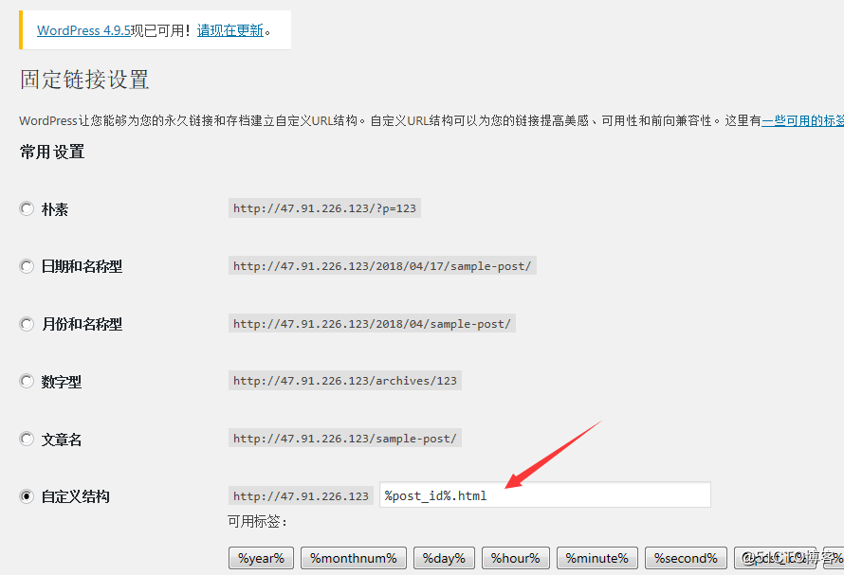Insert the %year% tag button

(261, 558)
